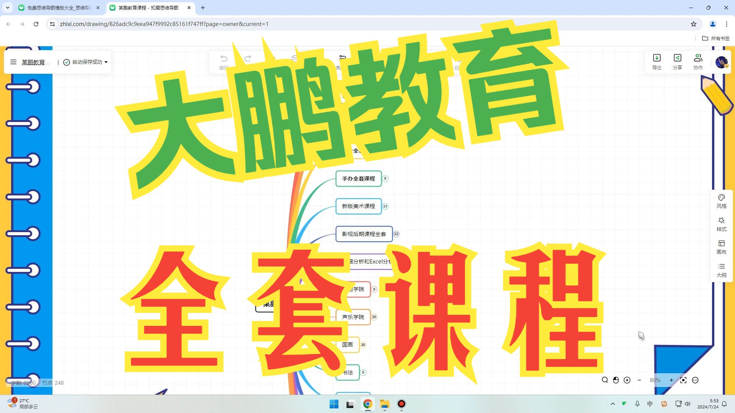Expand the 22 badge on 影视后期课程全套
The image size is (735, 413).
click(396, 234)
